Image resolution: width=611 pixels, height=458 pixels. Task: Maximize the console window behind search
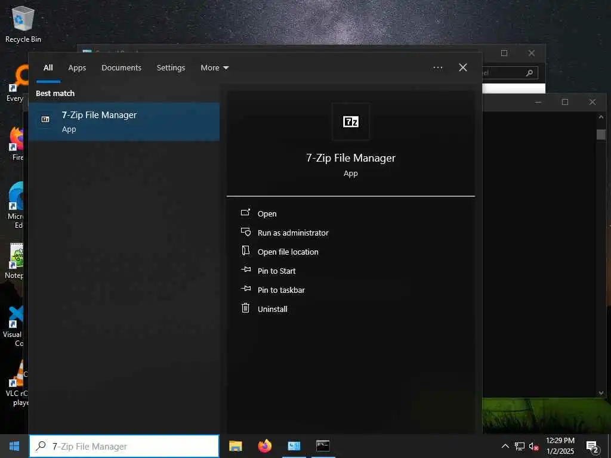(565, 102)
